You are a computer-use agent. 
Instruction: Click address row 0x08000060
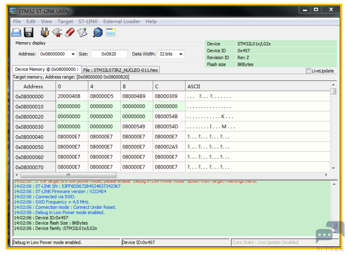[34, 157]
